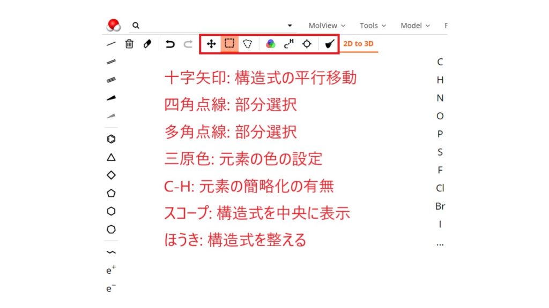549x308 pixels.
Task: Open element color settings with the RGB icon
Action: tap(270, 44)
